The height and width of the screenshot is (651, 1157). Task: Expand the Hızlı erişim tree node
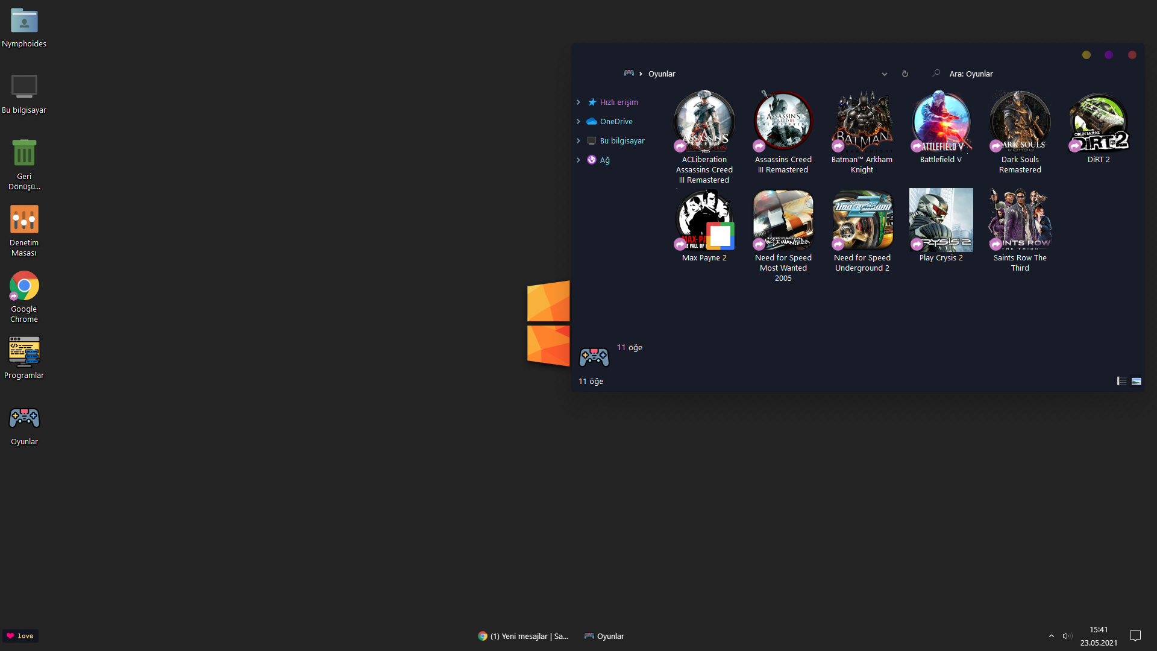(x=578, y=102)
